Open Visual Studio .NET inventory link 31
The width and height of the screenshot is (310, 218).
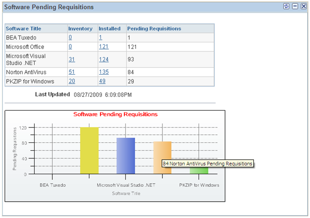pyautogui.click(x=72, y=59)
